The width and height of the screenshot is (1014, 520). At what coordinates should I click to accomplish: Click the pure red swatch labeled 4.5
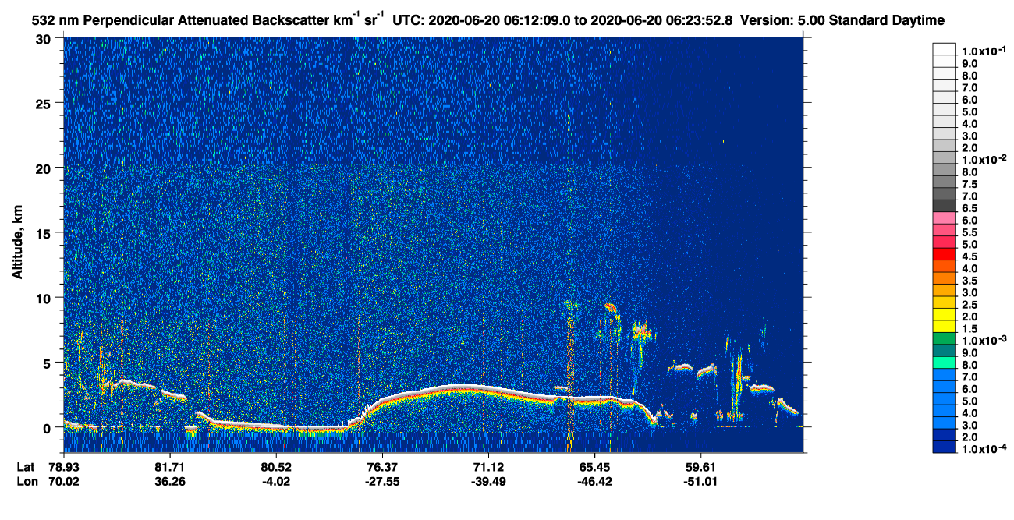[944, 255]
